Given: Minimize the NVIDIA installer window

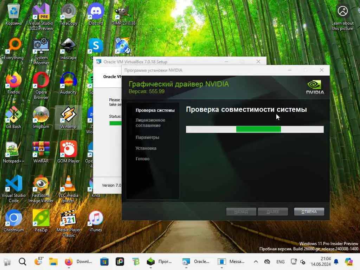Looking at the screenshot, I should [290, 70].
